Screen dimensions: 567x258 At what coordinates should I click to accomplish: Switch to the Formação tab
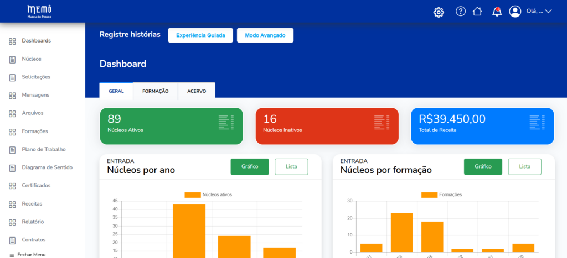(155, 91)
